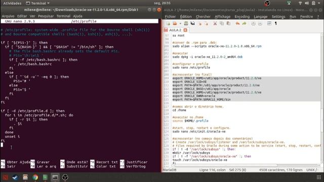Viewport: 324px width, 182px height.
Task: Click the volume speaker icon in top bar
Action: tap(307, 3)
